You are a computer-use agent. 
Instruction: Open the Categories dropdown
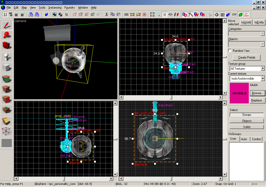pos(262,34)
